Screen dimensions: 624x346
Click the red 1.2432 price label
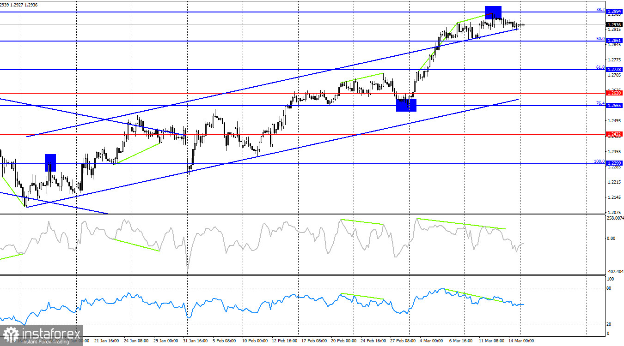tap(614, 134)
